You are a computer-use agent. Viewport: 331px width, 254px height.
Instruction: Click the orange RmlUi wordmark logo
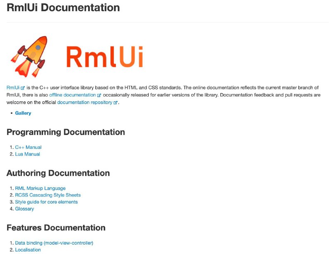[x=105, y=57]
